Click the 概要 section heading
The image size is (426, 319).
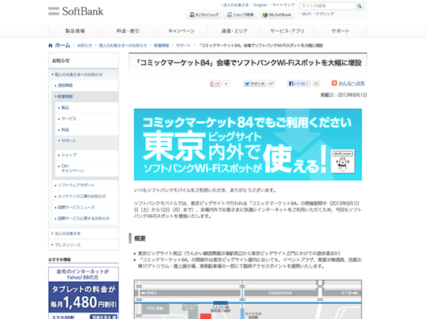pyautogui.click(x=140, y=238)
